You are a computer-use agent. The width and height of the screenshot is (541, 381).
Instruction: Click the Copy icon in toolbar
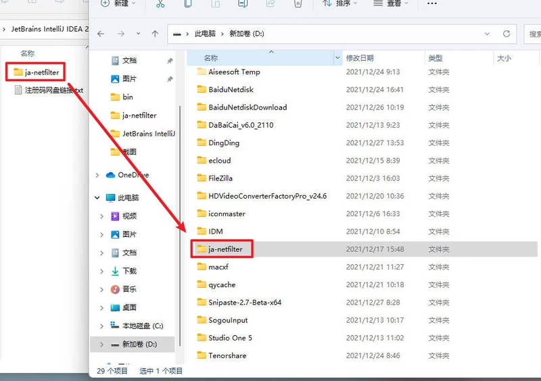tap(187, 4)
